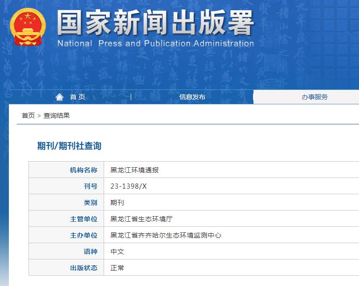Viewport: 359px width, 286px height.
Task: Click the 期刊/期刊社查询 heading
Action: (69, 146)
